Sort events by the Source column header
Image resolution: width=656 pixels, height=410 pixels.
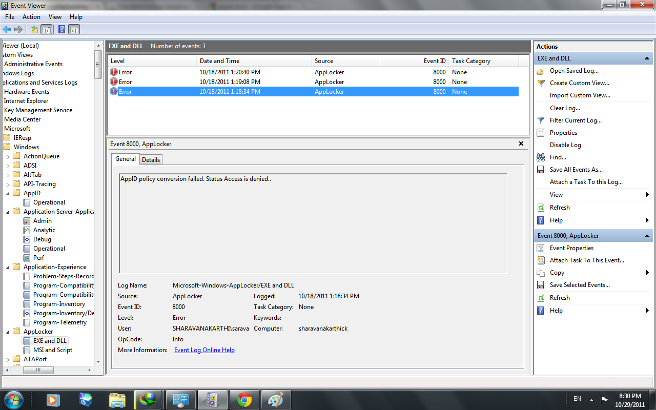[345, 61]
